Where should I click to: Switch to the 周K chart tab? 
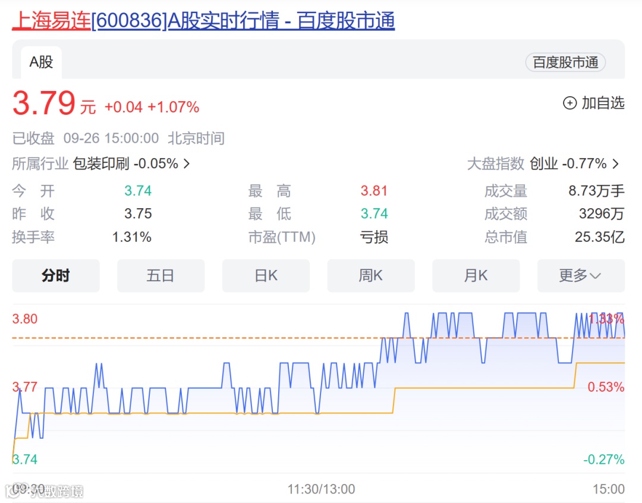(x=371, y=275)
